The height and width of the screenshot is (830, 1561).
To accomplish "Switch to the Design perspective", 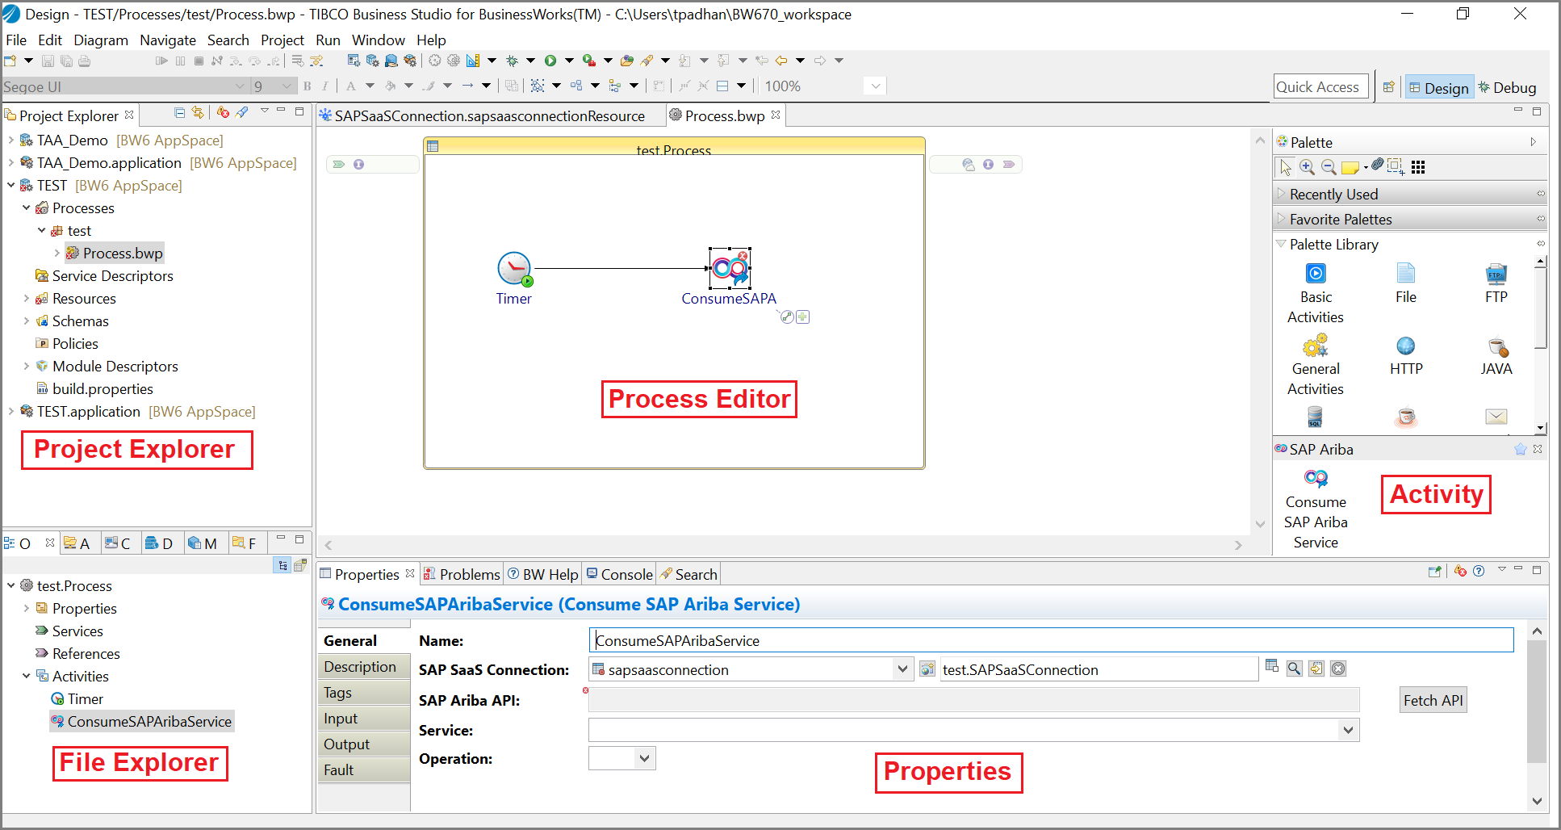I will coord(1439,87).
